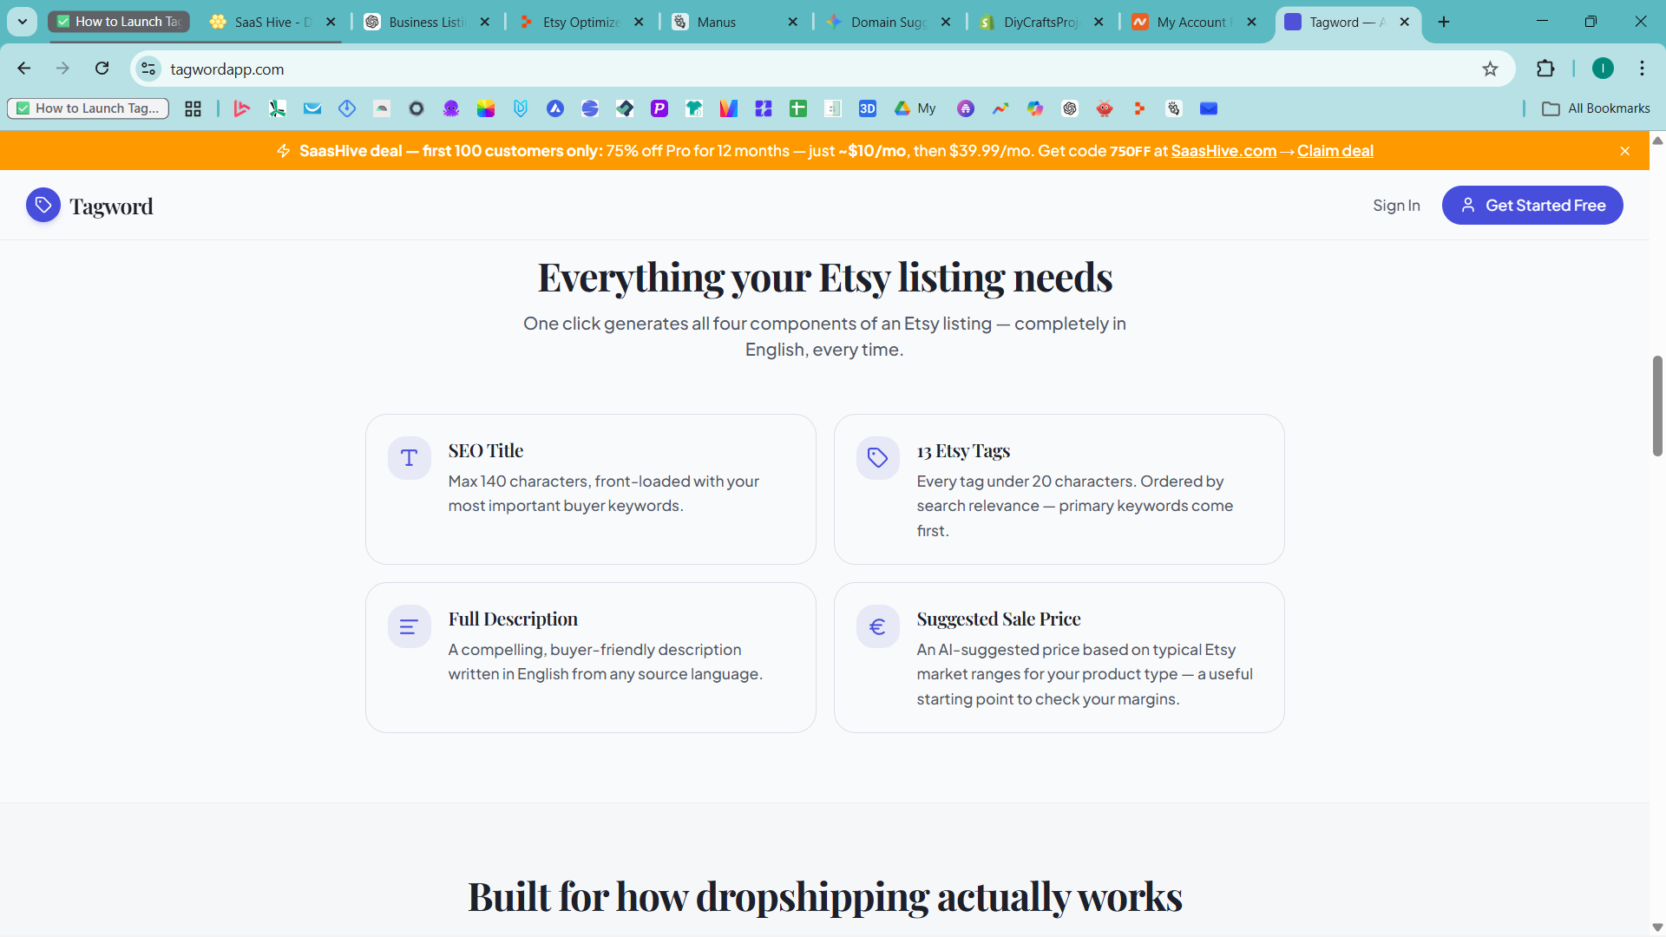Image resolution: width=1666 pixels, height=937 pixels.
Task: Open the red robot bookmark icon
Action: pos(1105,108)
